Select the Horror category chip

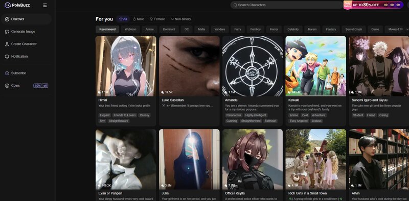tap(274, 30)
